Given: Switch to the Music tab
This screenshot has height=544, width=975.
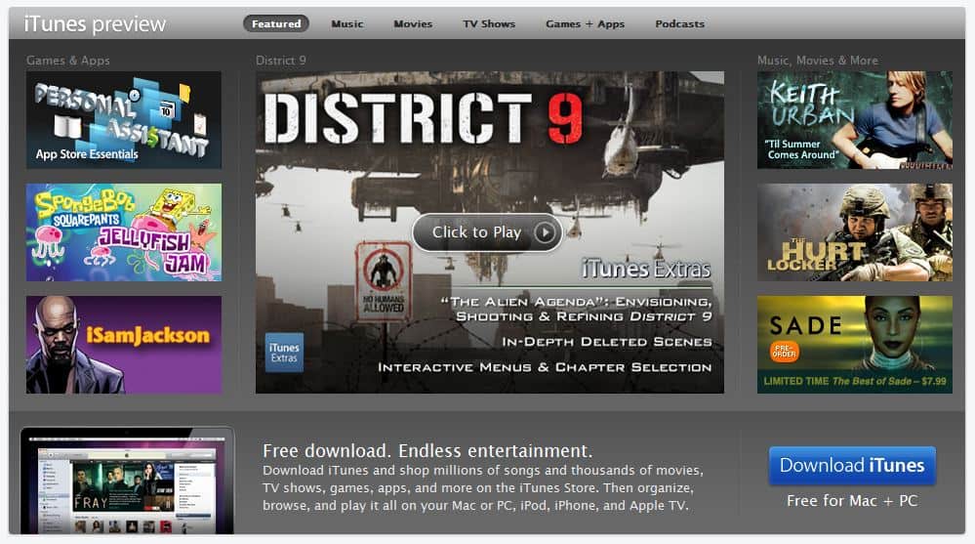Looking at the screenshot, I should [x=346, y=24].
